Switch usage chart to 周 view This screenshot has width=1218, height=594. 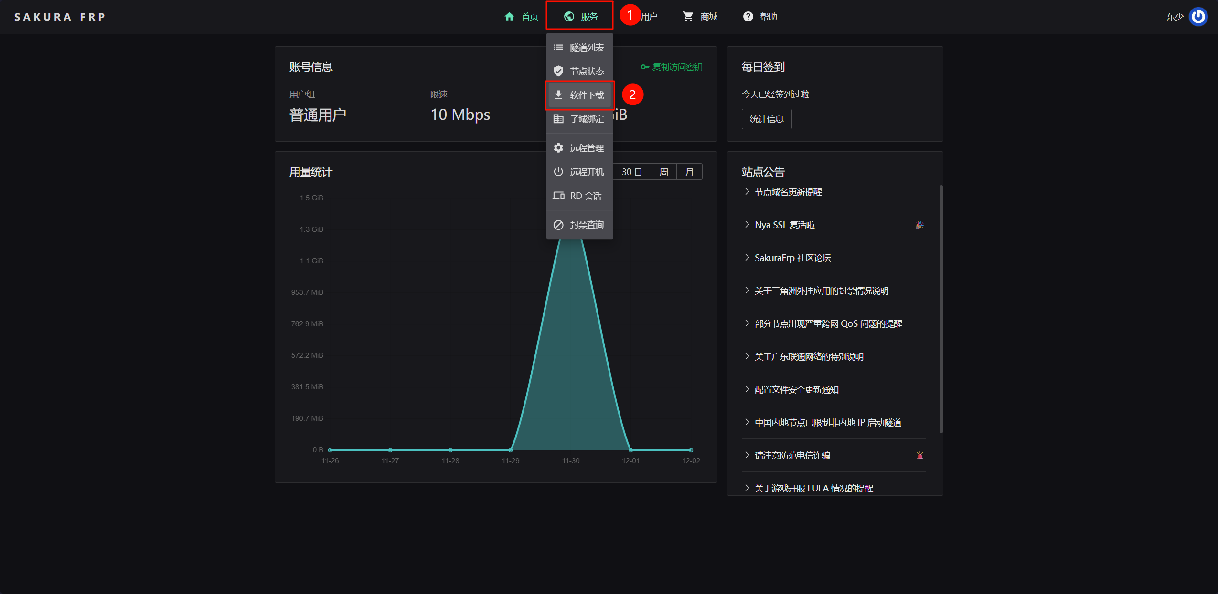click(663, 172)
